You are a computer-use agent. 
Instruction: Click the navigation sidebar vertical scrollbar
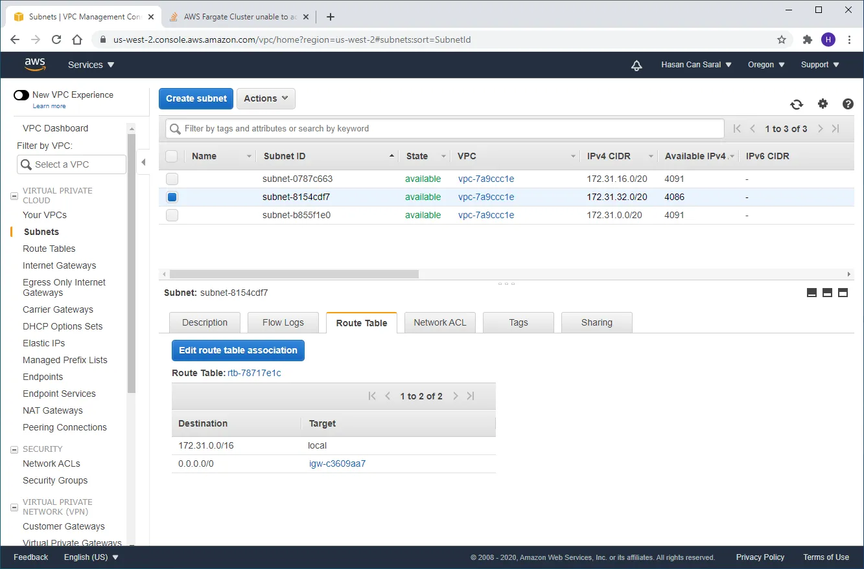tap(132, 263)
